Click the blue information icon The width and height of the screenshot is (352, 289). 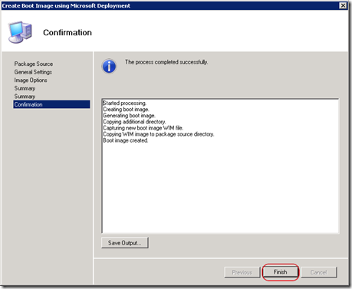coord(109,67)
